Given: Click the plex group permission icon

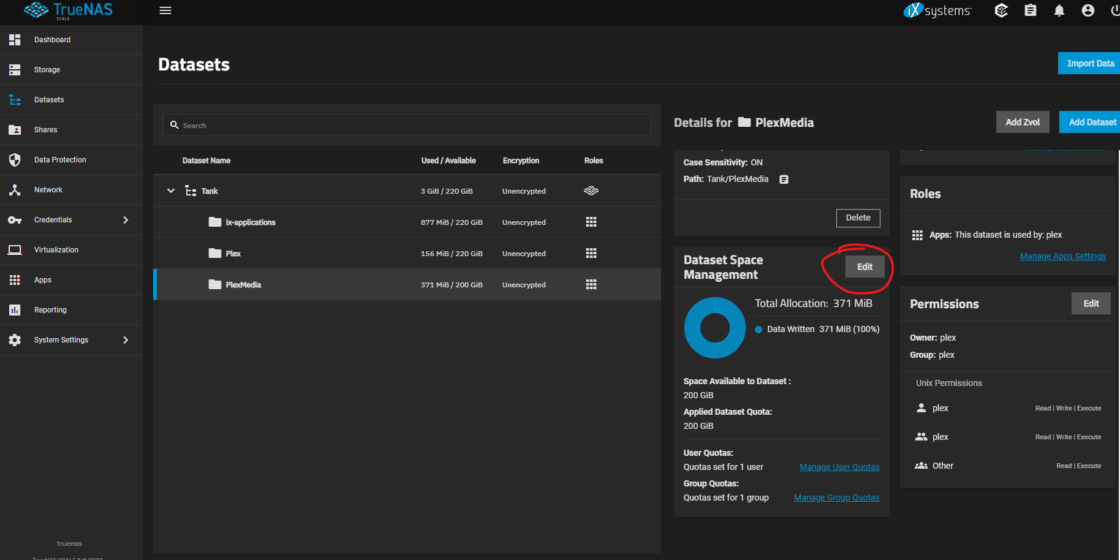Looking at the screenshot, I should (x=921, y=436).
